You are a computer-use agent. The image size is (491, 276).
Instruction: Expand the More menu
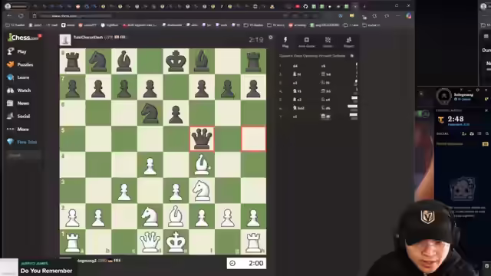18,129
